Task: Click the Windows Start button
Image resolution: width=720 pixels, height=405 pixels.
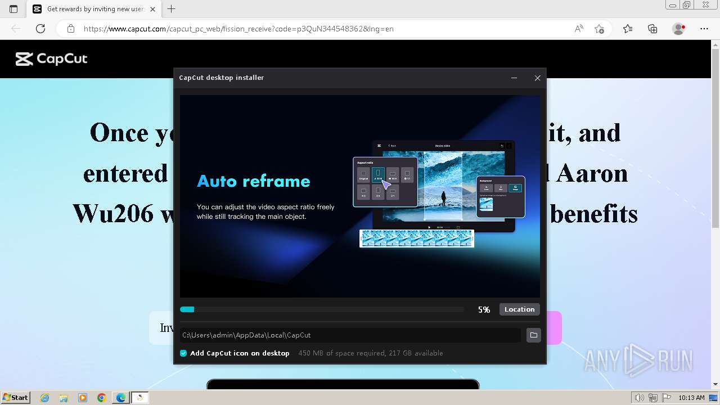Action: point(15,398)
